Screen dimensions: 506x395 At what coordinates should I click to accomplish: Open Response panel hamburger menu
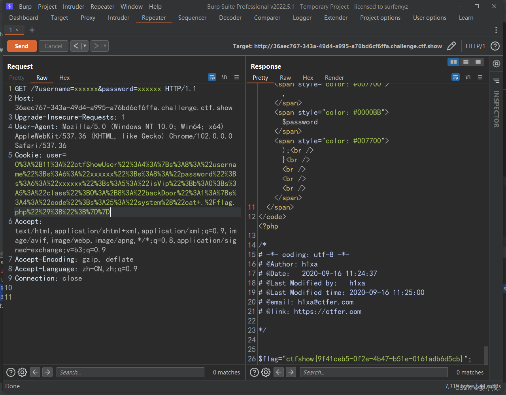[x=480, y=77]
